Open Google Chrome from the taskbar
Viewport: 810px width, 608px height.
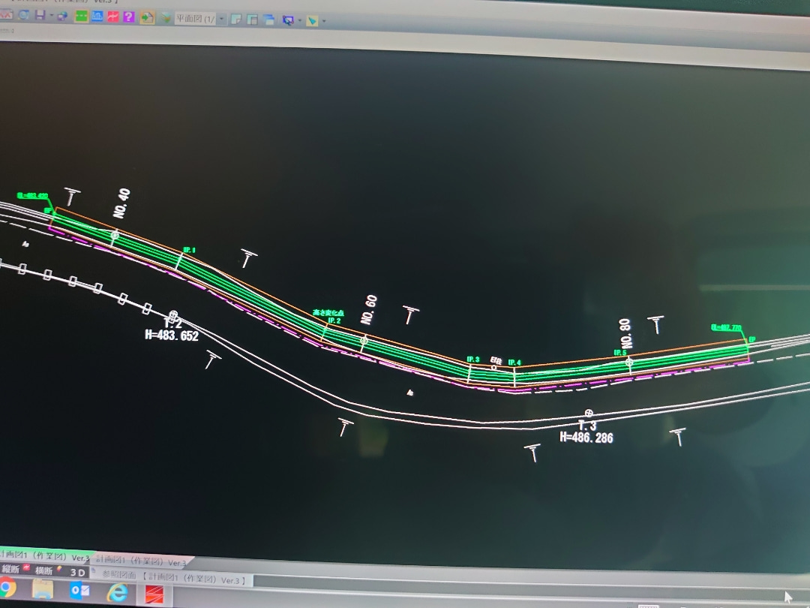point(7,588)
